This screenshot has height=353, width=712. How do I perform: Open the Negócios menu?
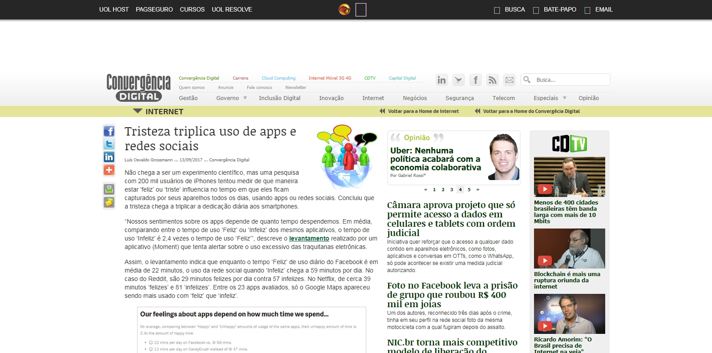415,98
